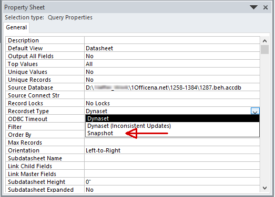This screenshot has height=197, width=275.
Task: Click the Source Connect Str value field
Action: click(x=172, y=95)
